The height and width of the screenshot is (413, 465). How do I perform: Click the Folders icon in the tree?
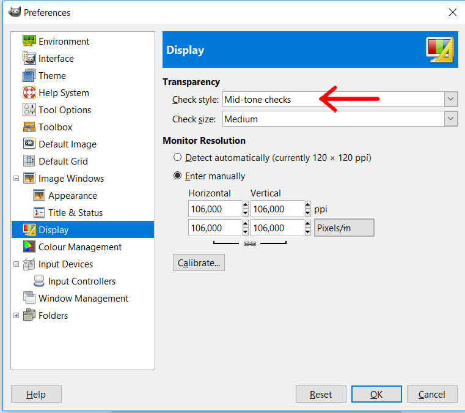click(29, 315)
